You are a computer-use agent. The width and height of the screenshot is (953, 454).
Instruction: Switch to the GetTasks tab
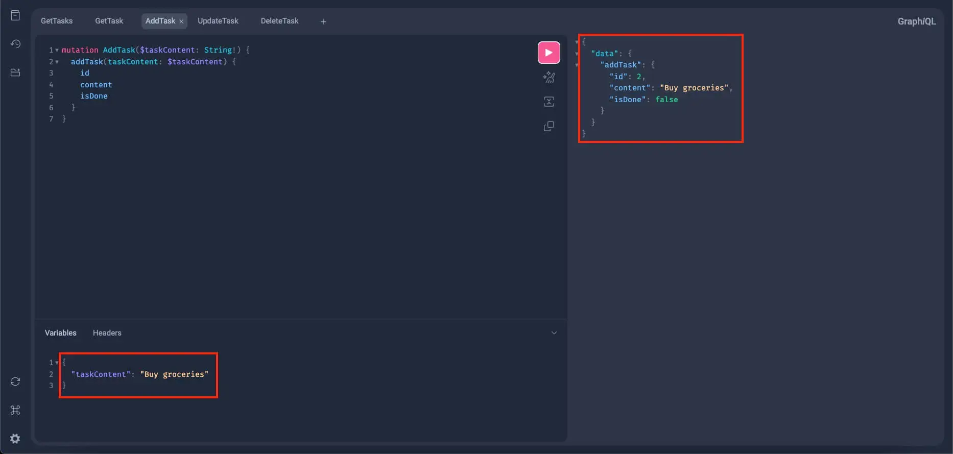pyautogui.click(x=57, y=21)
